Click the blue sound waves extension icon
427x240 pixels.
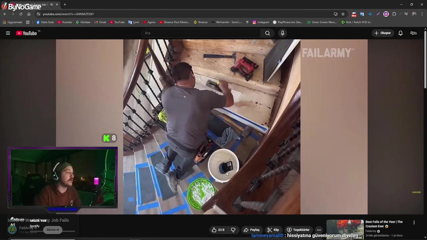(x=370, y=14)
